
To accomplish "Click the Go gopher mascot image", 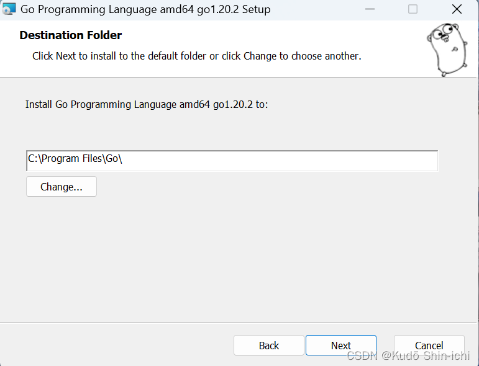I will pyautogui.click(x=447, y=50).
